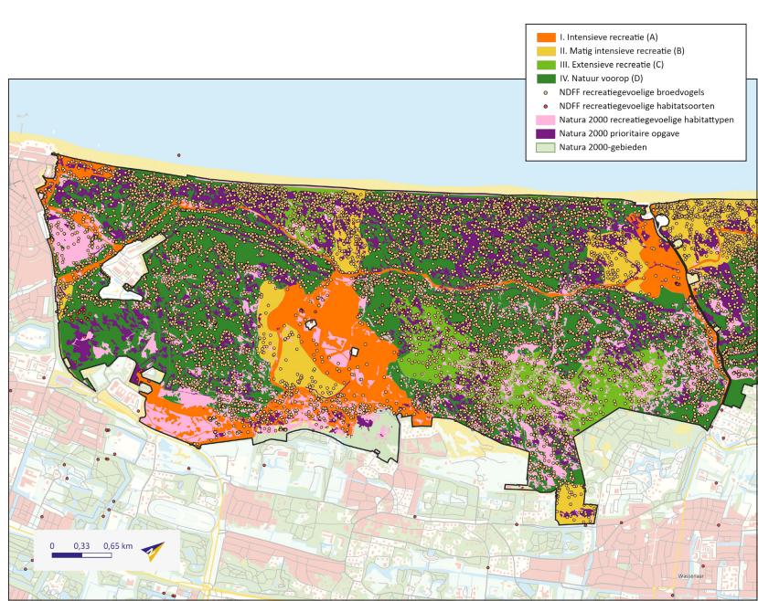Select the pink recreatiegevoelige habitattypen legend swatch
The image size is (758, 601).
pyautogui.click(x=545, y=120)
